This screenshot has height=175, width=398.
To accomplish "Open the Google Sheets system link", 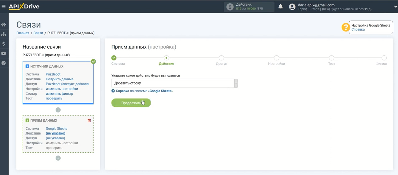I will coord(56,129).
